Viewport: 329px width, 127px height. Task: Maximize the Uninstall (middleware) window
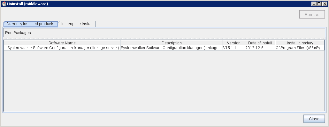click(x=319, y=4)
